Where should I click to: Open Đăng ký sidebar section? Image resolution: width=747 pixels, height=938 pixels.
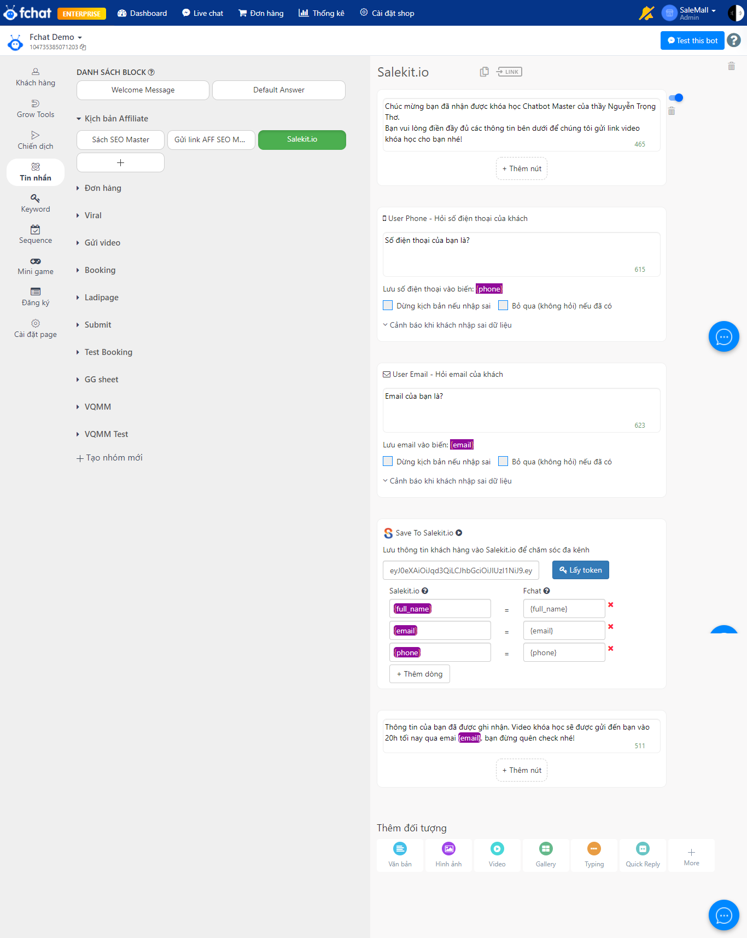(x=36, y=297)
